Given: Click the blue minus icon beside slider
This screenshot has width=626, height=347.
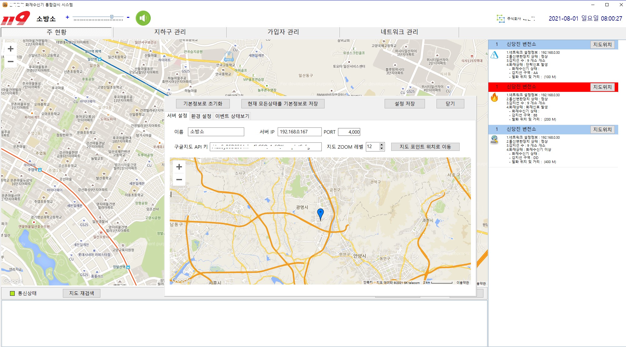Looking at the screenshot, I should (x=128, y=17).
